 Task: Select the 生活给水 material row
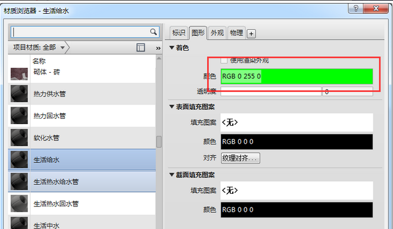82,160
